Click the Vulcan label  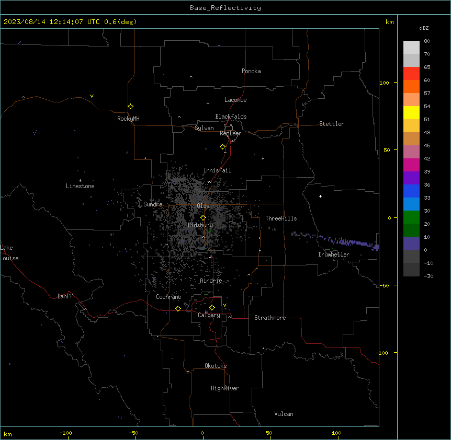[x=284, y=414]
